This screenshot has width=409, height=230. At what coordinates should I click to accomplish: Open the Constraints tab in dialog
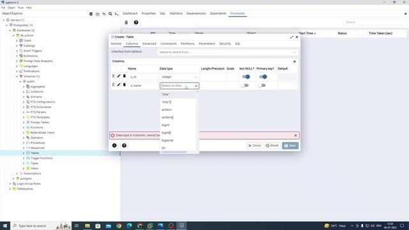tap(169, 44)
